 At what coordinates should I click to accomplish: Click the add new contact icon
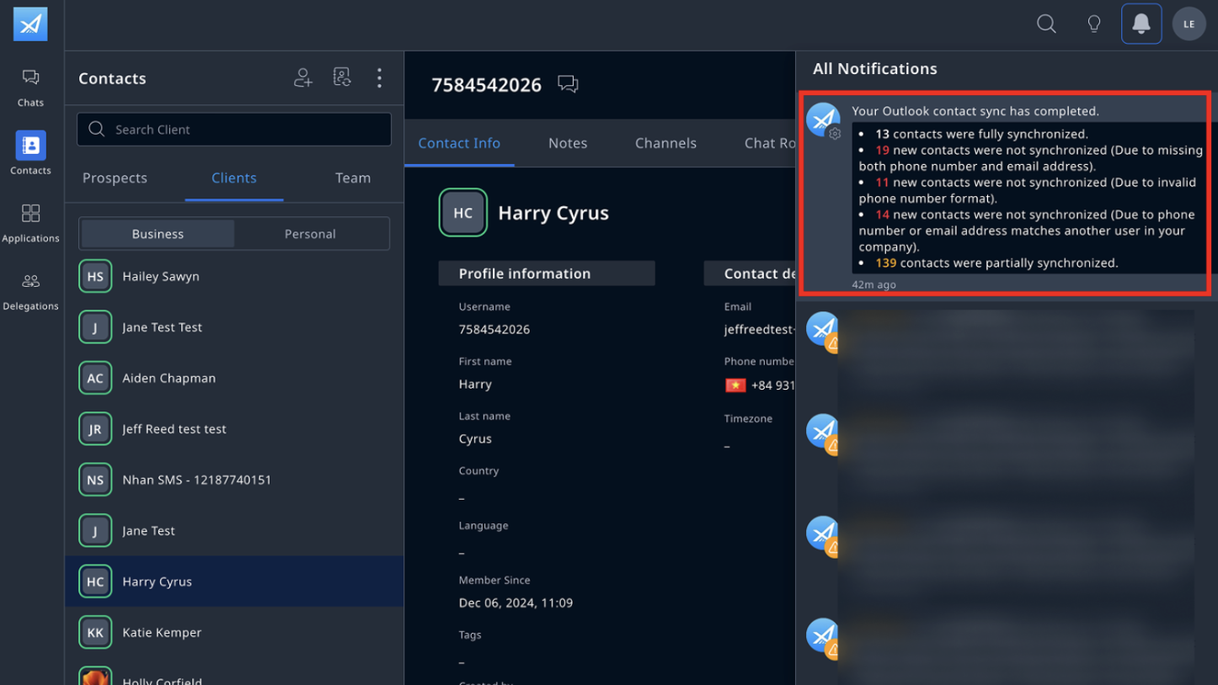303,77
